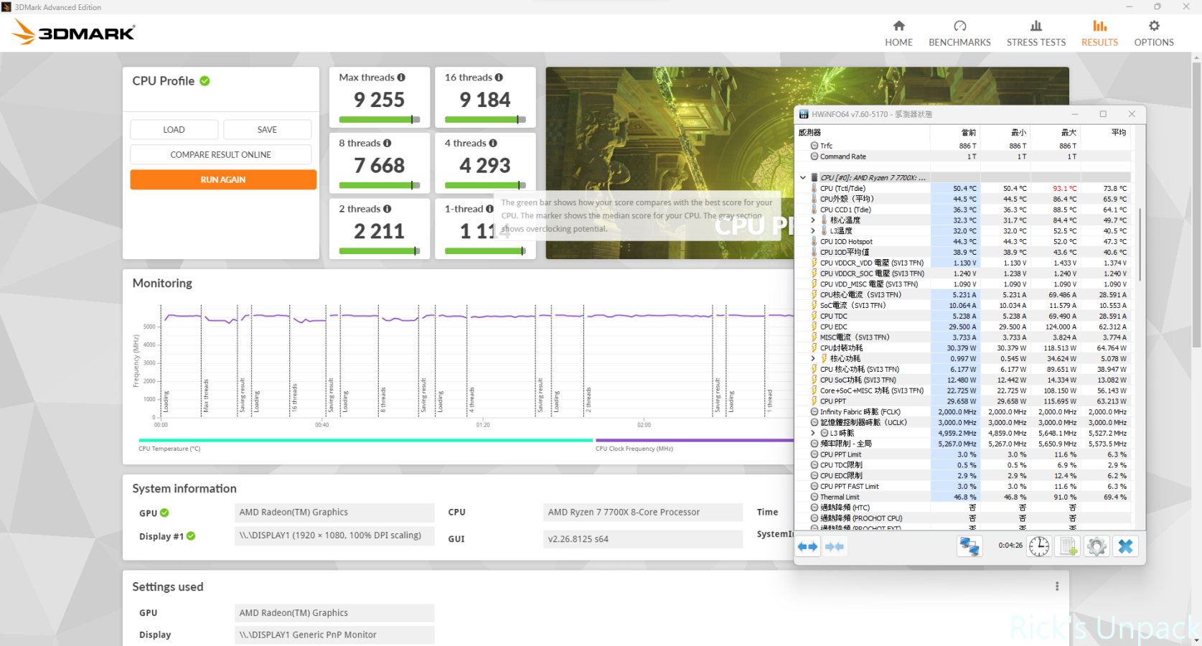This screenshot has width=1202, height=646.
Task: Click 當前 column header in HWiNFO
Action: (955, 133)
